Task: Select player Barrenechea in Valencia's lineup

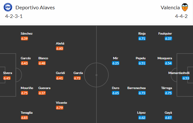Action: click(x=136, y=88)
